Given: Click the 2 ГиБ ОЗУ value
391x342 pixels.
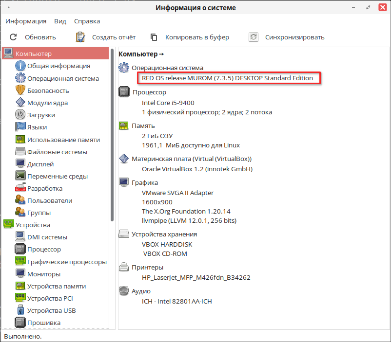Looking at the screenshot, I should (157, 136).
